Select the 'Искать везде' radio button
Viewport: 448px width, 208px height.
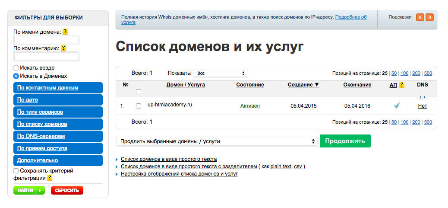click(x=16, y=68)
